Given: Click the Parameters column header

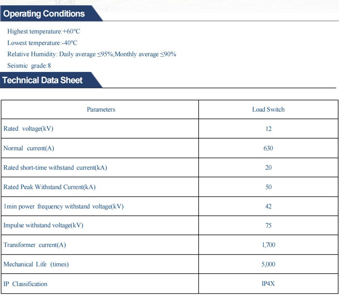Looking at the screenshot, I should click(x=101, y=109).
